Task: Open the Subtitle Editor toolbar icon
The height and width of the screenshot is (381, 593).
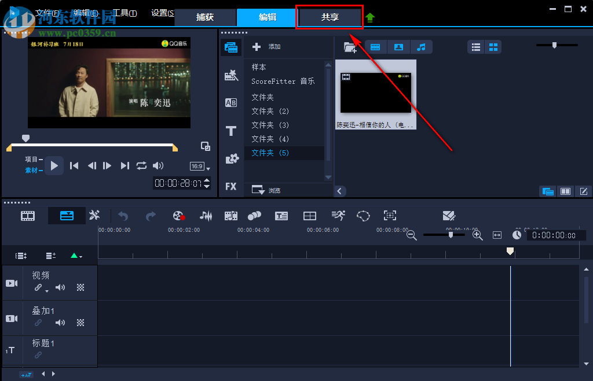Action: pyautogui.click(x=281, y=216)
